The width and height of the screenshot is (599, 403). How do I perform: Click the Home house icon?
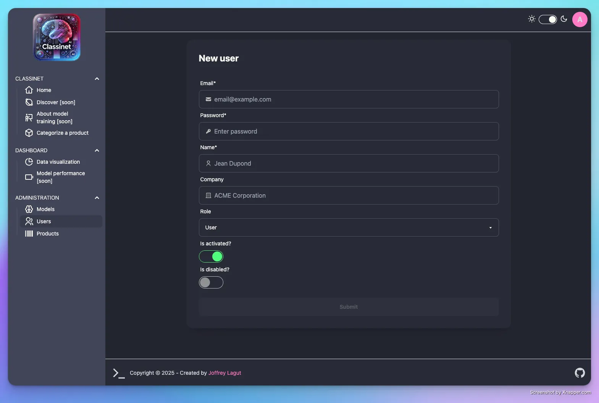29,90
